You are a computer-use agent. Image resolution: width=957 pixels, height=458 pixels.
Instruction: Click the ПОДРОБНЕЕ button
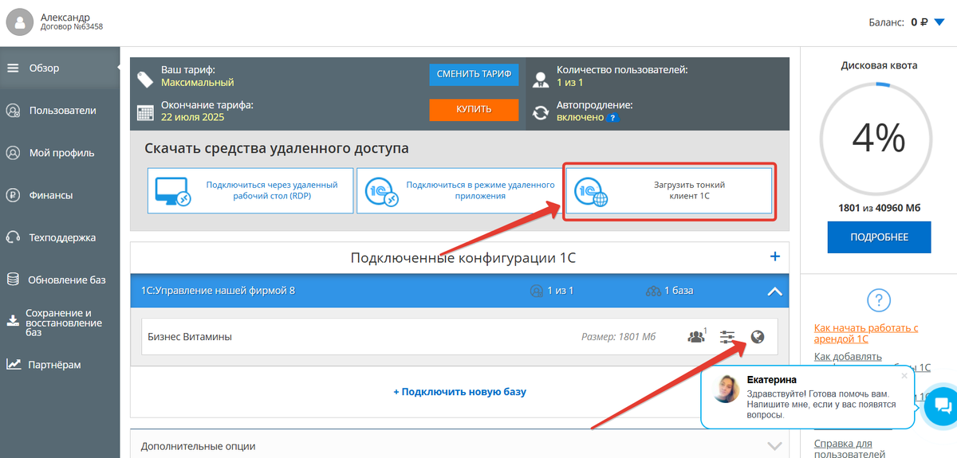coord(879,237)
